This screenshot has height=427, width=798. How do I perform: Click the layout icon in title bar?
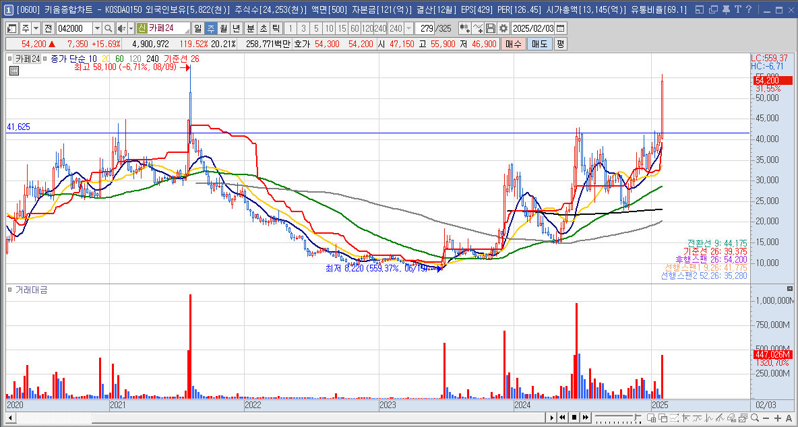pyautogui.click(x=700, y=9)
